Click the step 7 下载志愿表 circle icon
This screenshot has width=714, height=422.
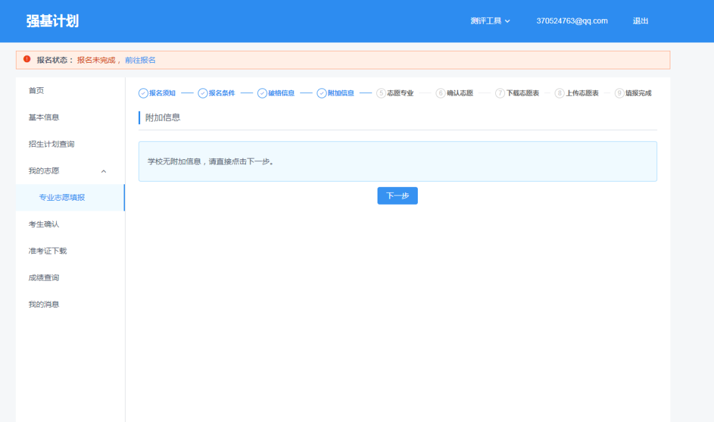501,92
